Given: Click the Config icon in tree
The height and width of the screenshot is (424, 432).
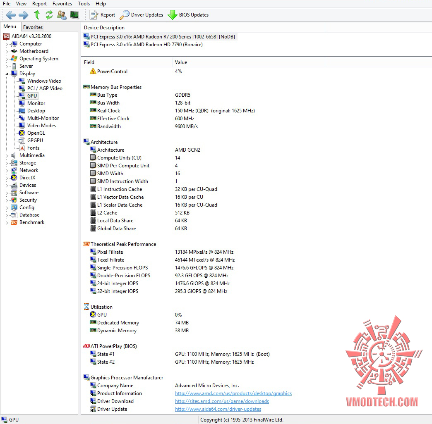Looking at the screenshot, I should (x=14, y=207).
